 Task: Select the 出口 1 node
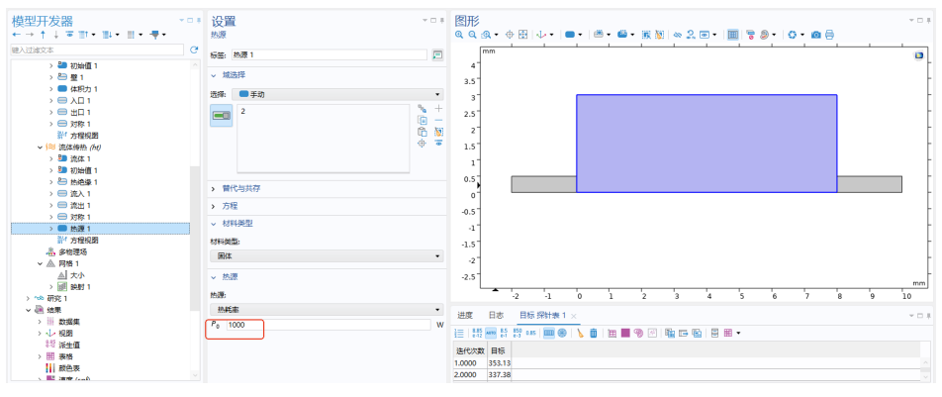point(80,112)
